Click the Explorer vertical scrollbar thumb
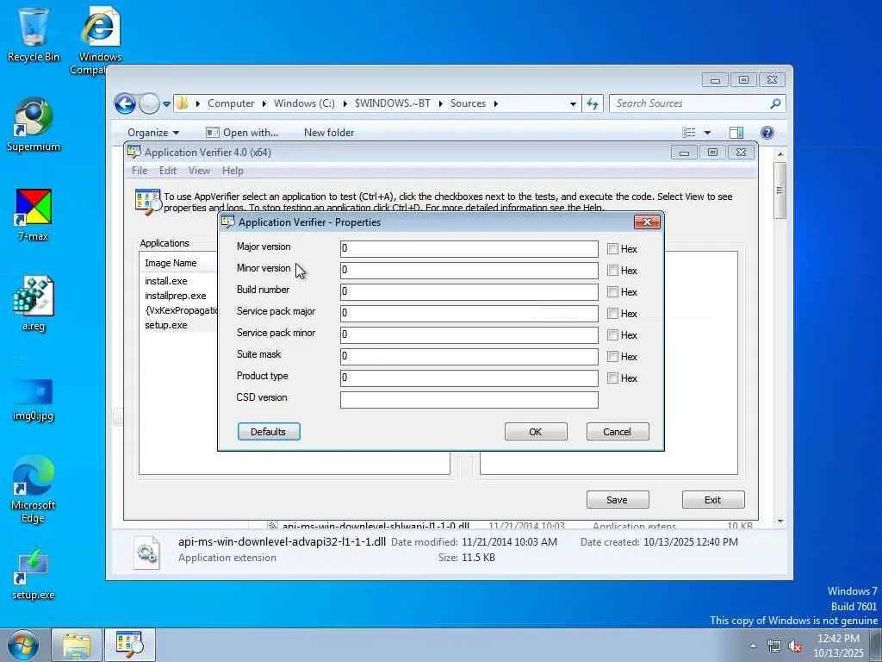The height and width of the screenshot is (662, 882). (x=780, y=190)
